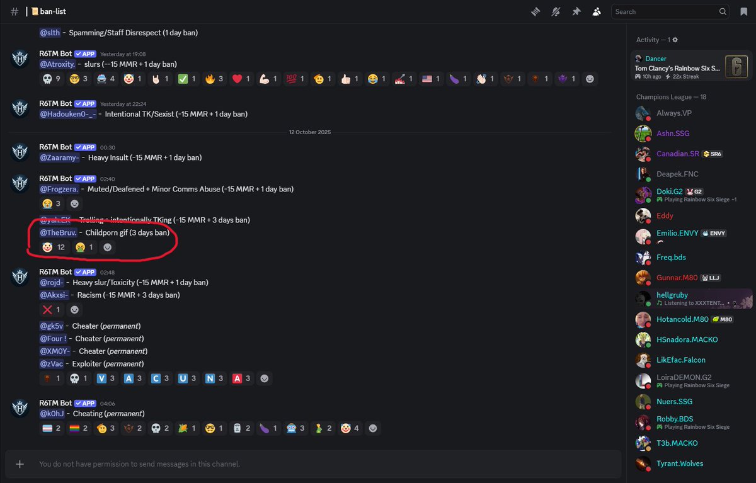Toggle crying face reaction on Frogzera message
The width and height of the screenshot is (756, 483).
(x=52, y=203)
